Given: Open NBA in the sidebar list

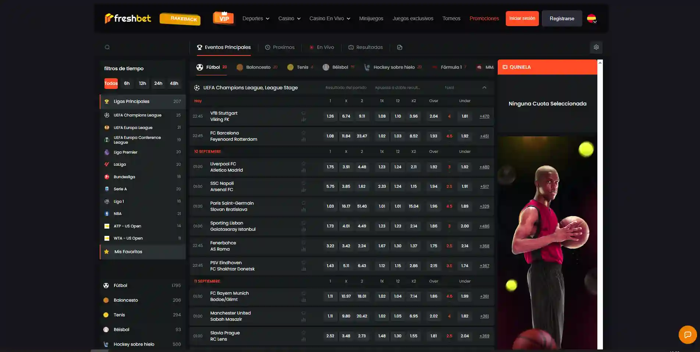Looking at the screenshot, I should click(x=143, y=213).
